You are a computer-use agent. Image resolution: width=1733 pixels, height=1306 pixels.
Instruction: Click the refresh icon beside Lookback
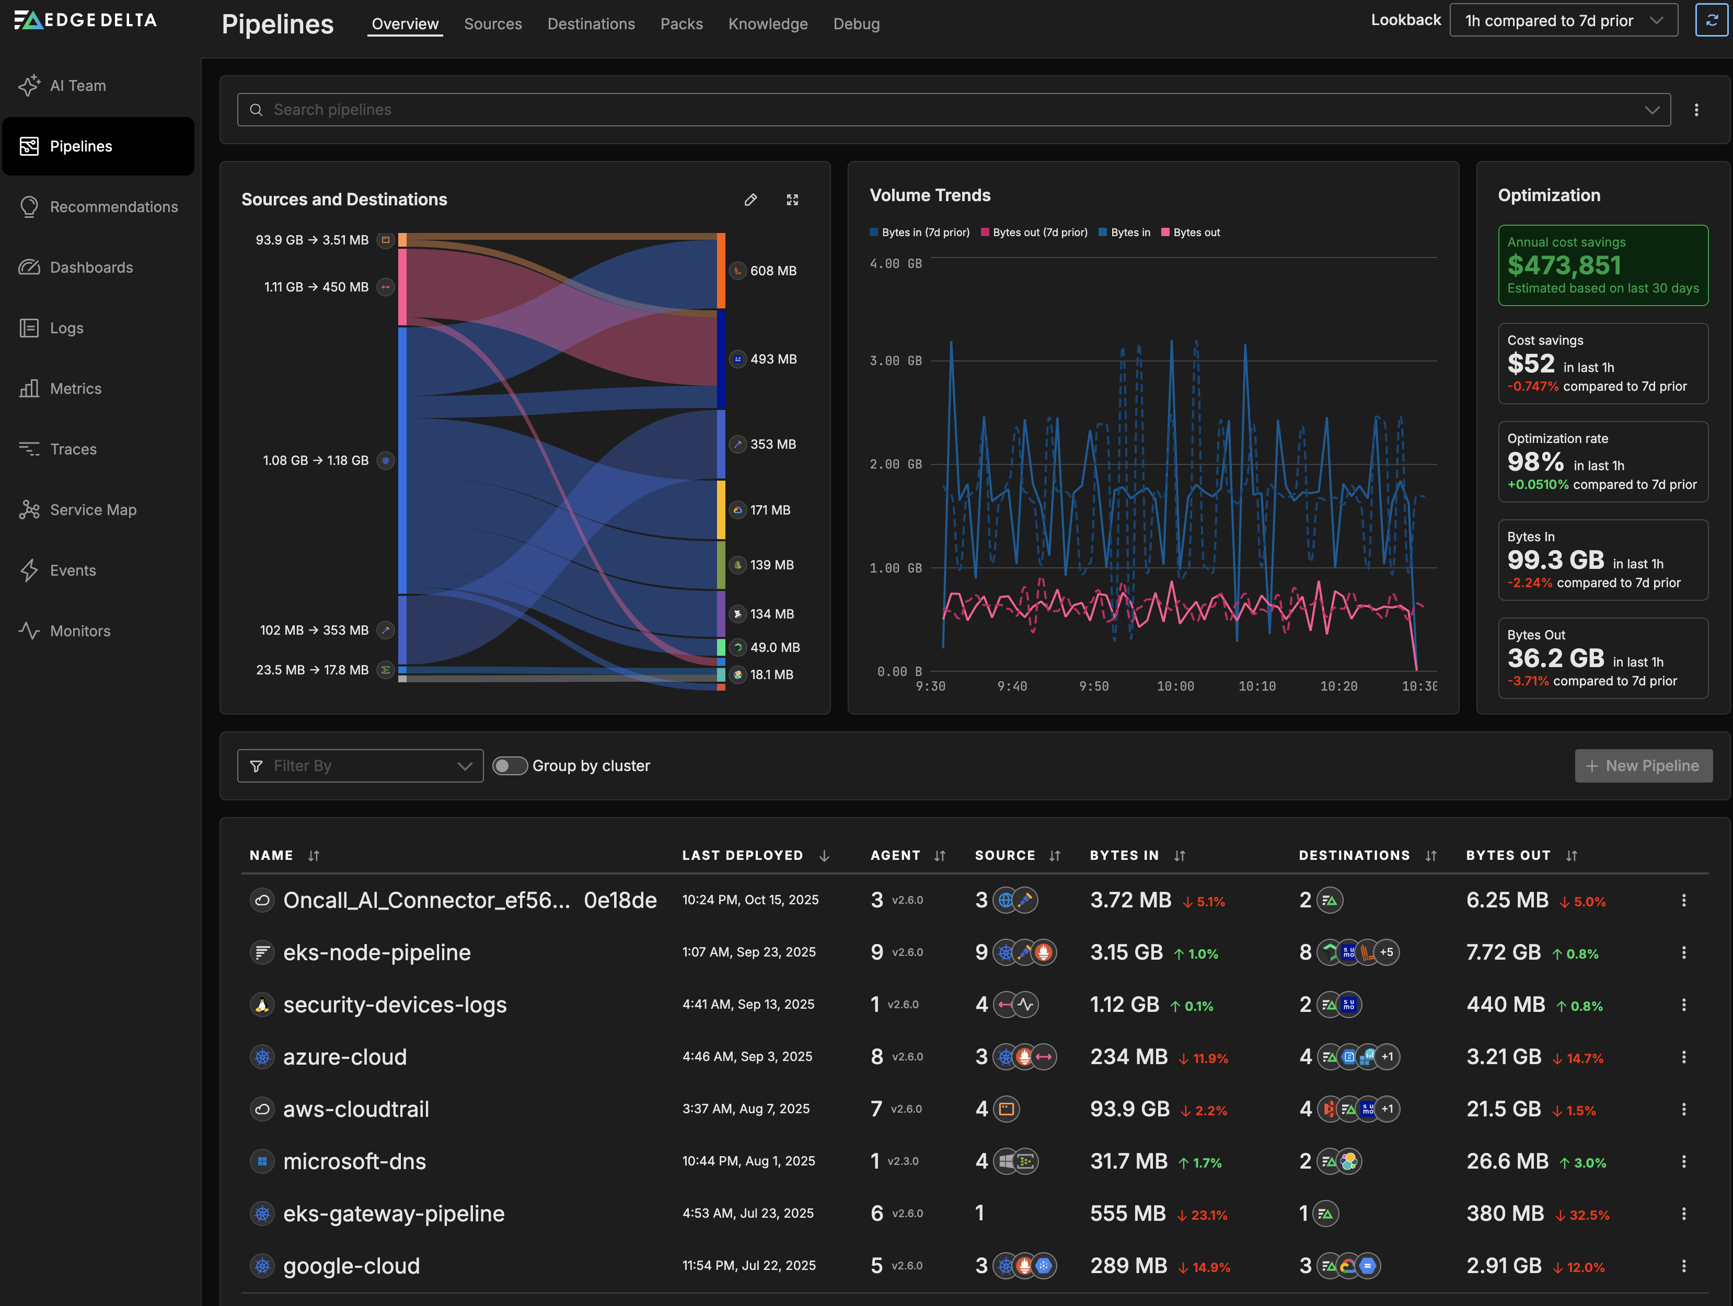pos(1711,20)
